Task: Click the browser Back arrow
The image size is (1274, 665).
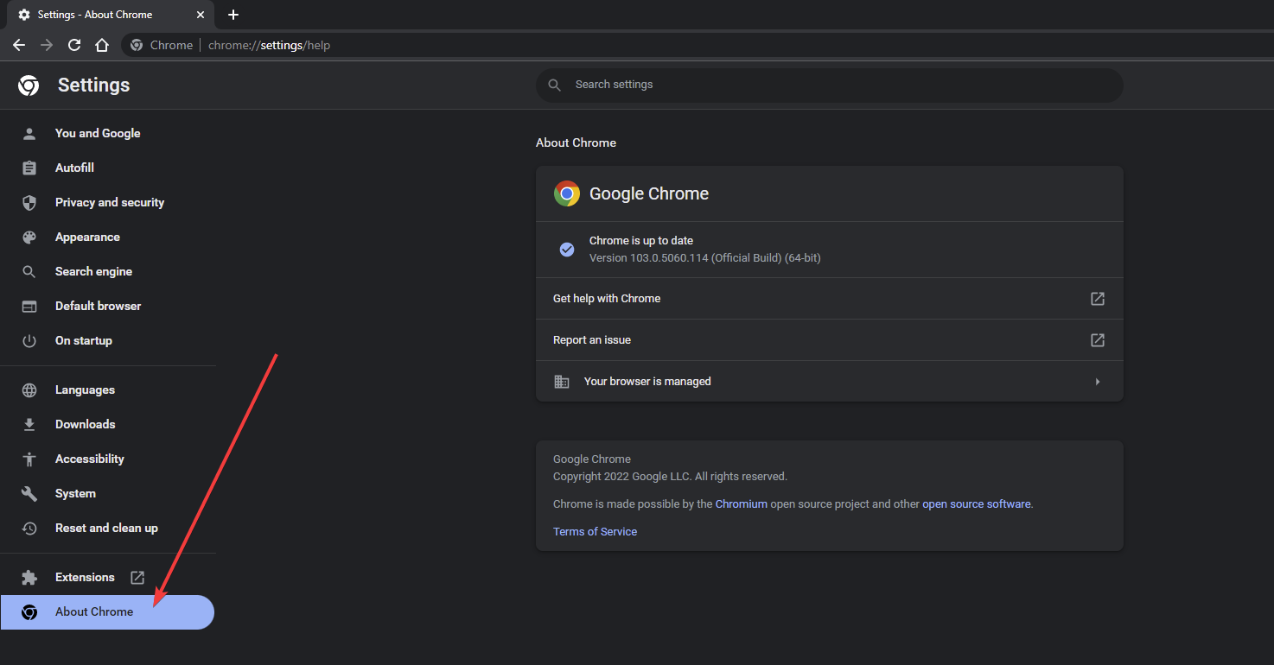Action: (19, 45)
